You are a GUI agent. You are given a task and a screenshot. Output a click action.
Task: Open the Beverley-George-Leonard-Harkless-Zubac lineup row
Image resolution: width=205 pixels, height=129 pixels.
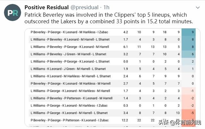[x=112, y=32]
